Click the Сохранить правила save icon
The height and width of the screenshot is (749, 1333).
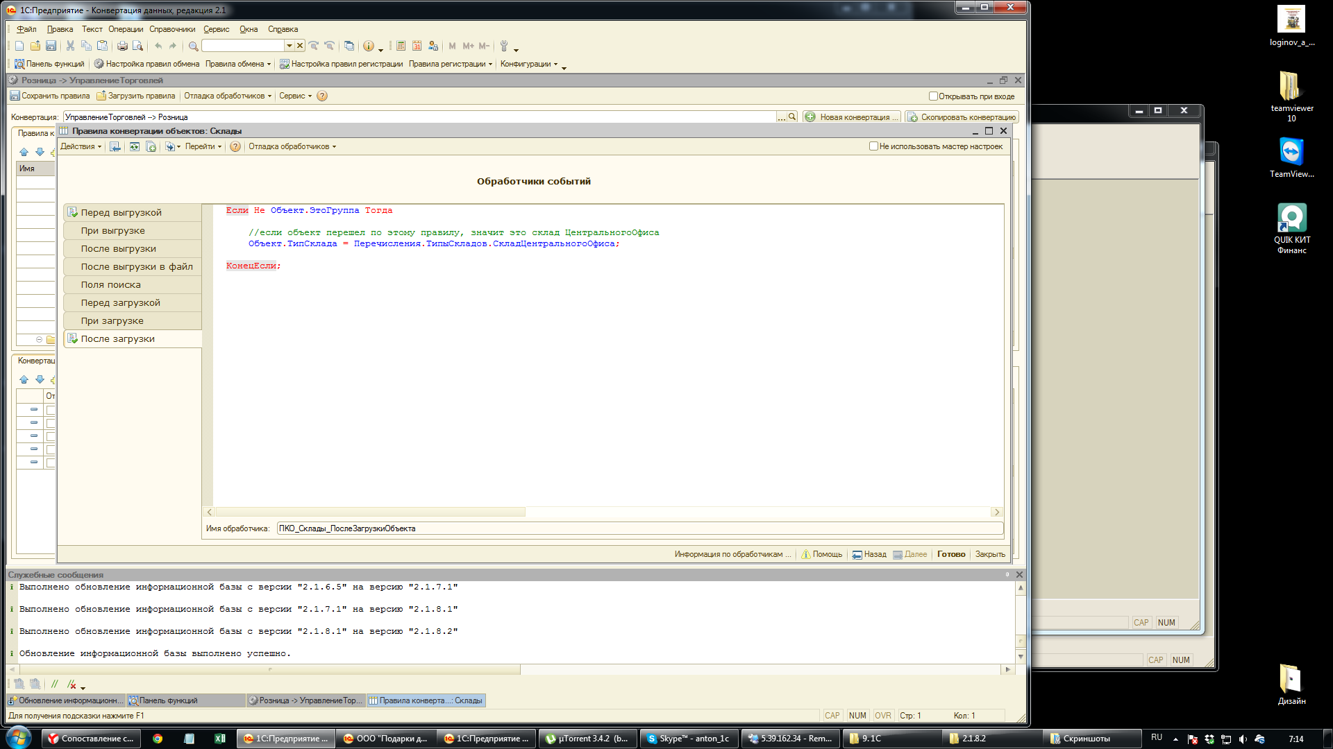tap(15, 96)
